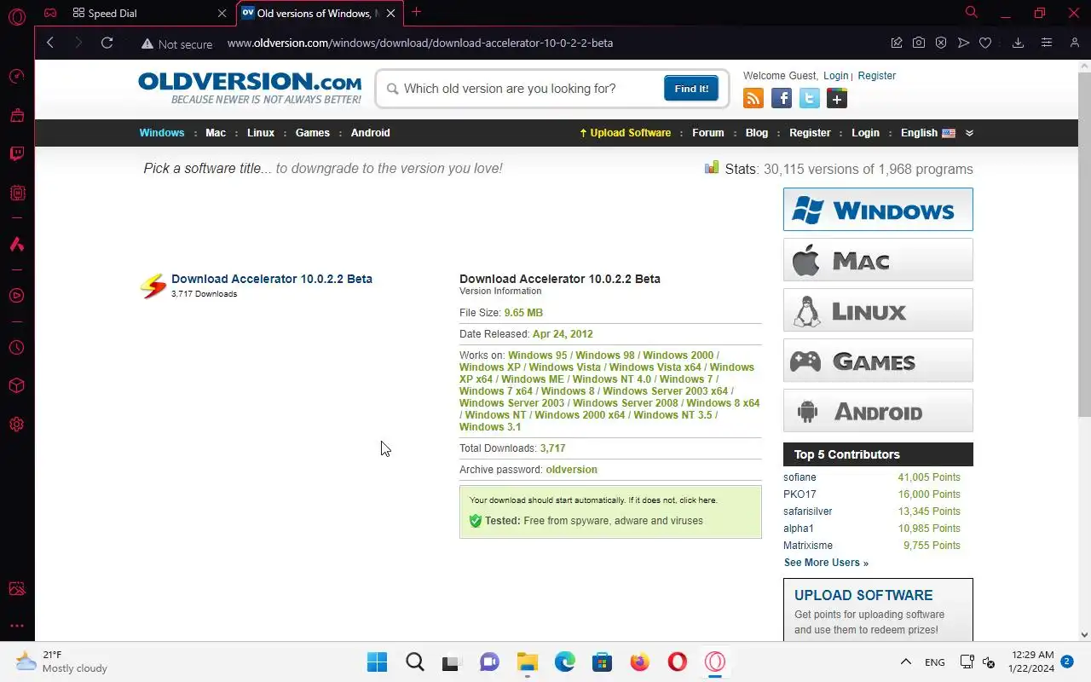Open GX Corner game controller icon
The height and width of the screenshot is (682, 1091).
coord(51,13)
